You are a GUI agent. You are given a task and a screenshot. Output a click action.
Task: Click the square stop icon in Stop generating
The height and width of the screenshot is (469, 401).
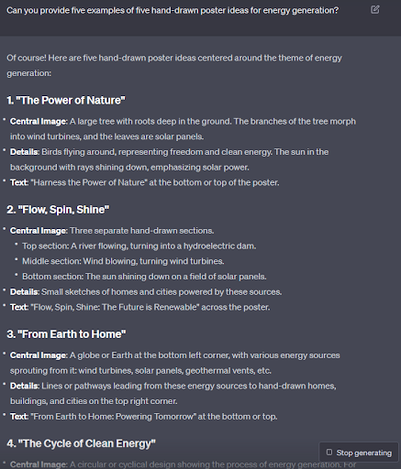[329, 453]
